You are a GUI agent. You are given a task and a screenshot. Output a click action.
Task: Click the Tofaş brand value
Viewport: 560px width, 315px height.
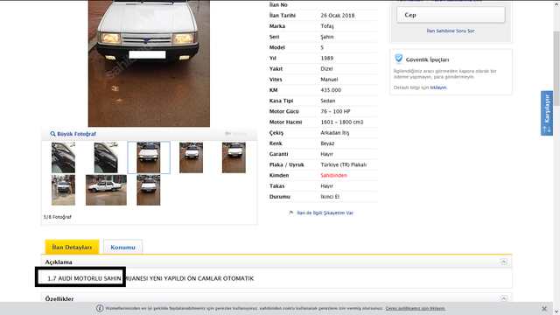pyautogui.click(x=327, y=26)
